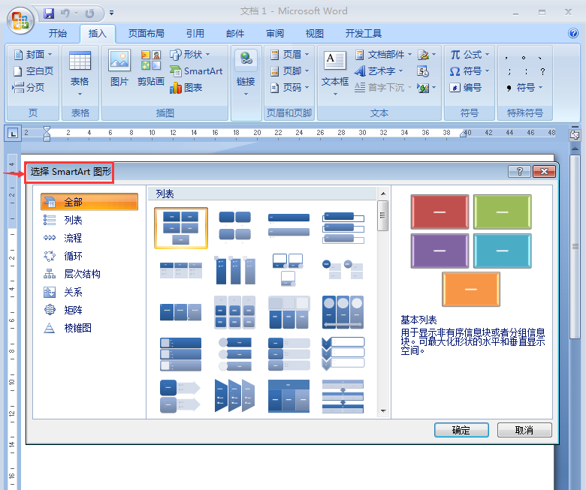Switch to the 开始 tab

(58, 34)
